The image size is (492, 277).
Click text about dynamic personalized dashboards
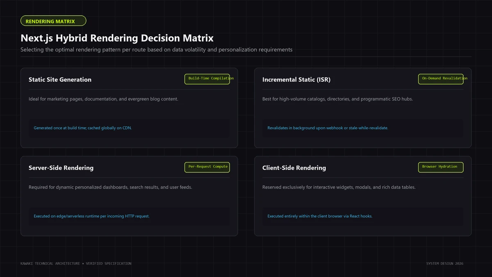tap(110, 187)
